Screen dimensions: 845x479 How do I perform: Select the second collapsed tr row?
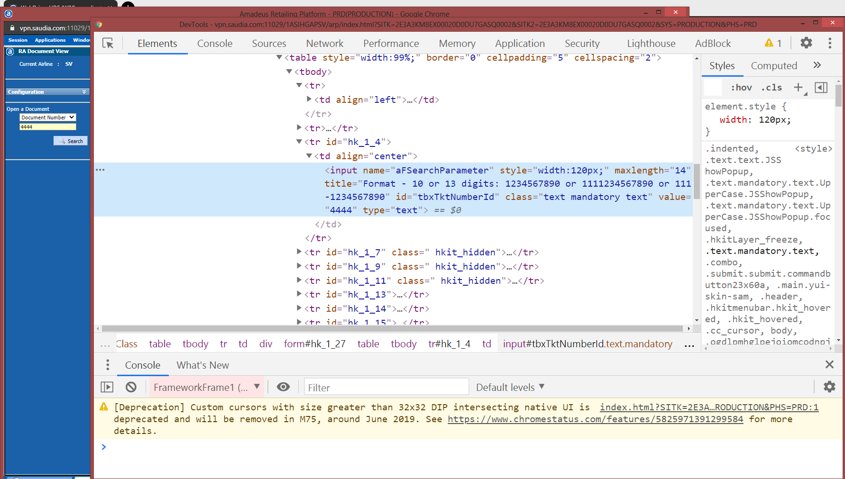pyautogui.click(x=332, y=127)
